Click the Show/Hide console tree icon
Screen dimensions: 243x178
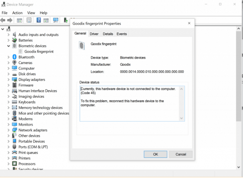(19, 20)
